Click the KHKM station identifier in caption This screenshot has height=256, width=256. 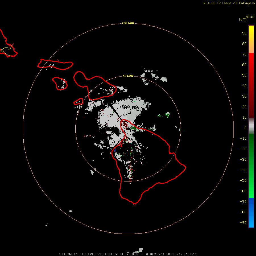(151, 254)
